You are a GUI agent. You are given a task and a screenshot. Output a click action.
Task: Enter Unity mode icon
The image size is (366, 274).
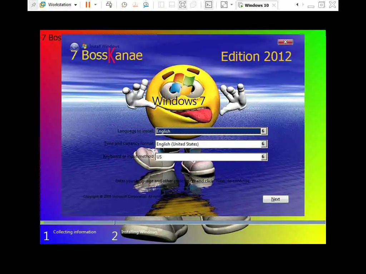pyautogui.click(x=193, y=5)
